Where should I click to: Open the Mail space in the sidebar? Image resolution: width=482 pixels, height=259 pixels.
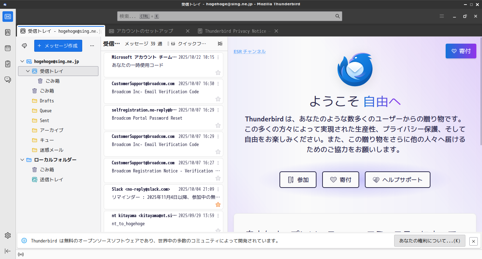(x=8, y=17)
